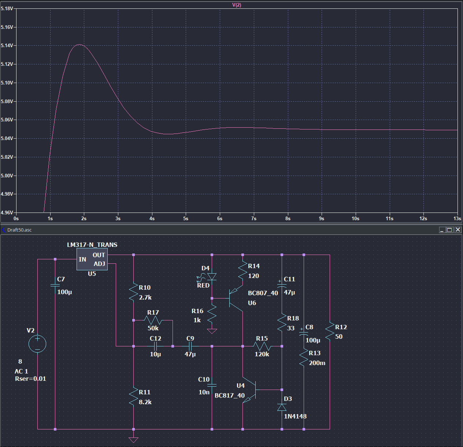The width and height of the screenshot is (463, 447).
Task: Select resistor R14 symbol
Action: pos(242,271)
